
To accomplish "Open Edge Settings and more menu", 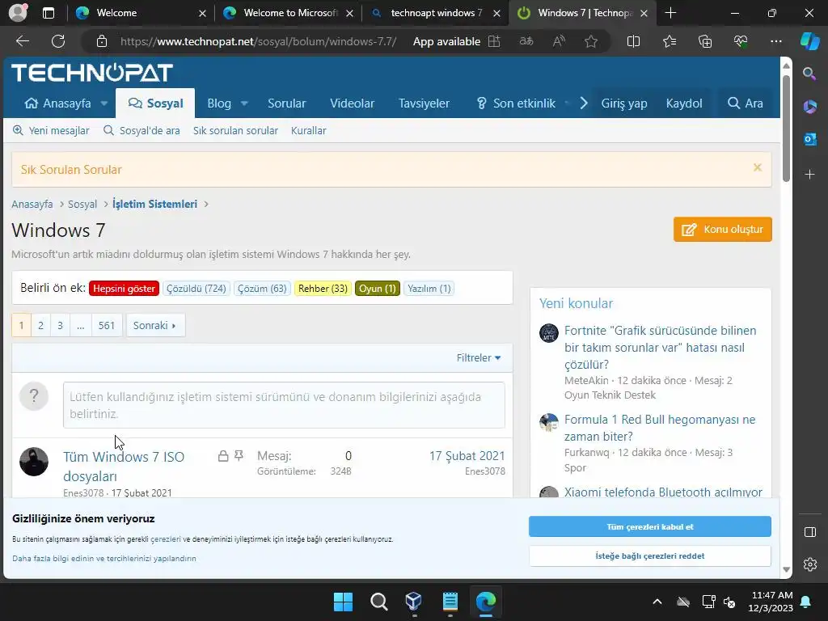I will tap(775, 41).
